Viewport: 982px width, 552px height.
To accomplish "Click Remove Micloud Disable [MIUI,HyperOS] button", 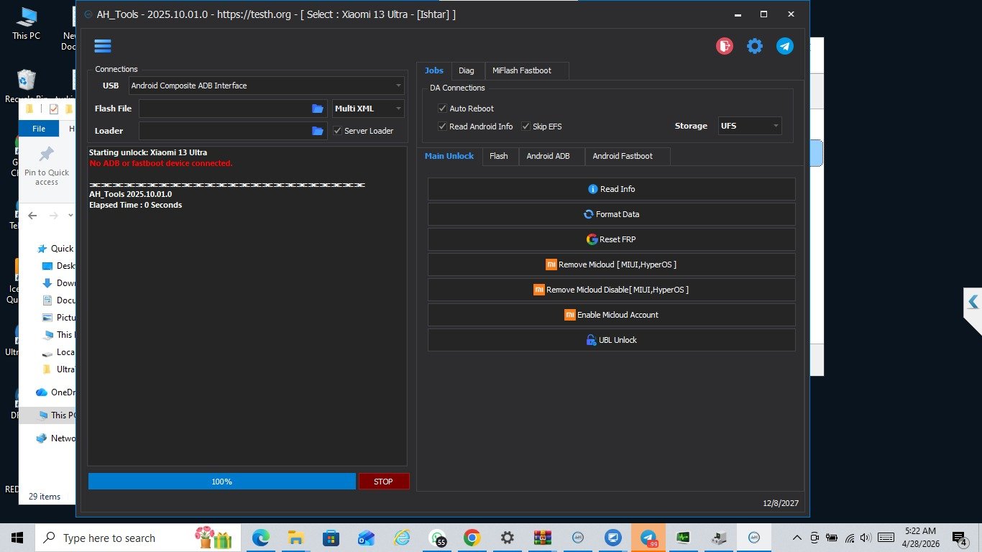I will [x=612, y=290].
